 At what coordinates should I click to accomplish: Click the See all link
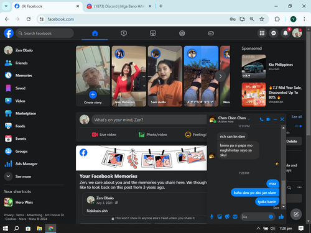(297, 117)
